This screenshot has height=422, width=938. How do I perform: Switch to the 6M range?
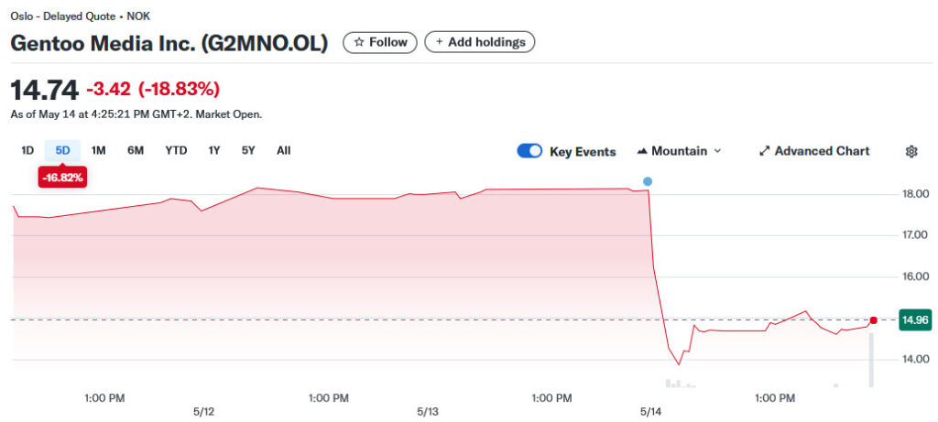pyautogui.click(x=136, y=150)
